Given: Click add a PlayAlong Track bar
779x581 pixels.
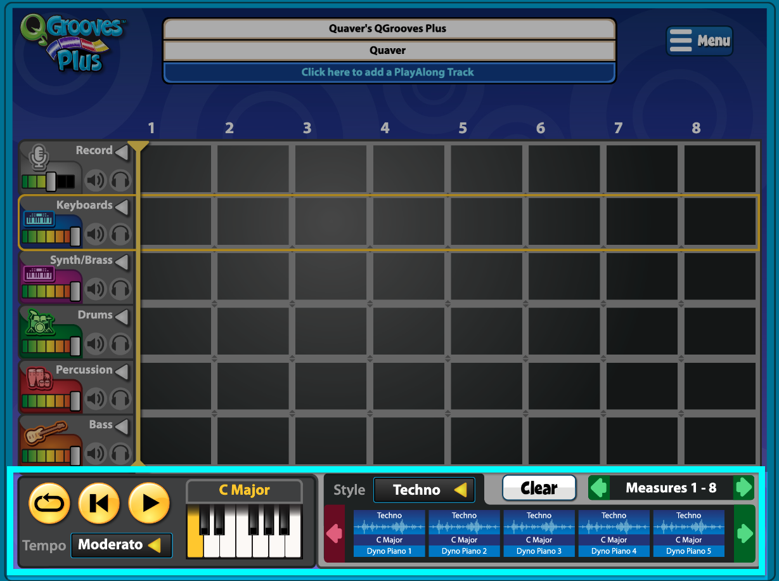Looking at the screenshot, I should tap(389, 72).
